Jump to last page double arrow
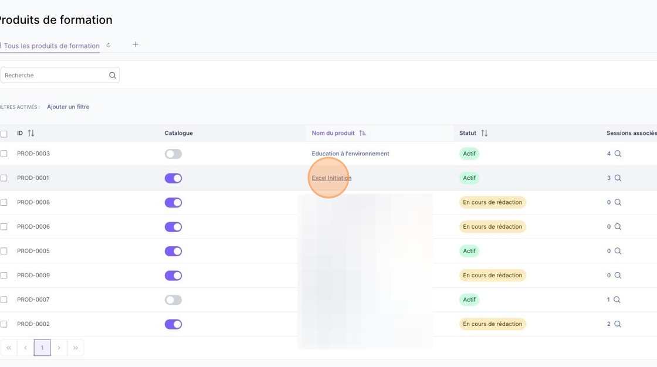The height and width of the screenshot is (367, 657). pyautogui.click(x=76, y=348)
